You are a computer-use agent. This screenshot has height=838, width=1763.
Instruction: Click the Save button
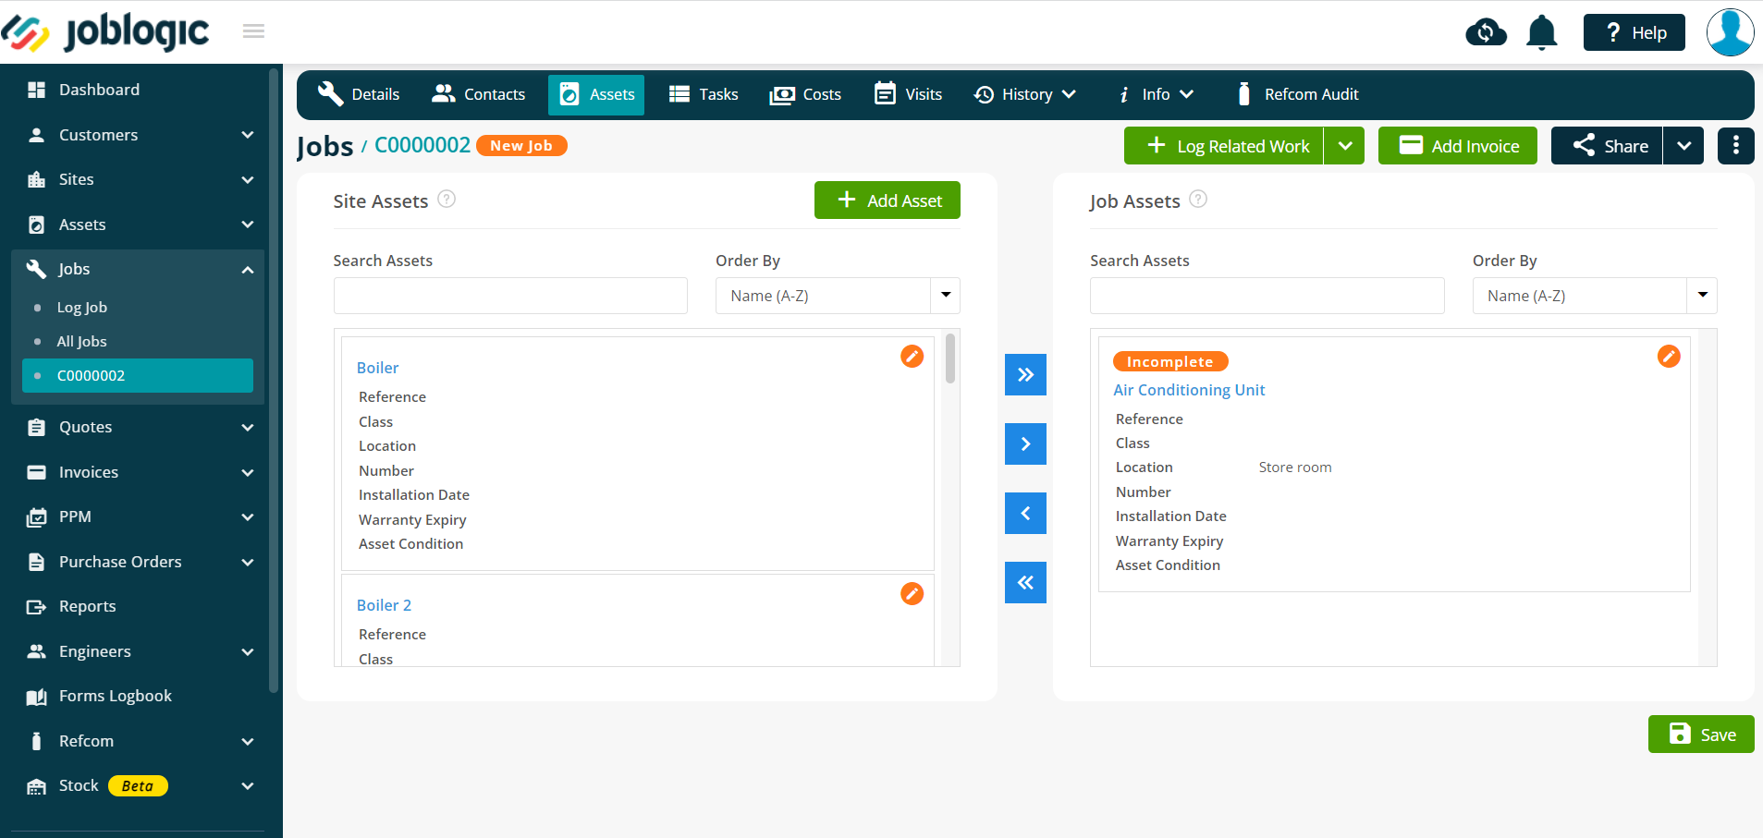1700,735
